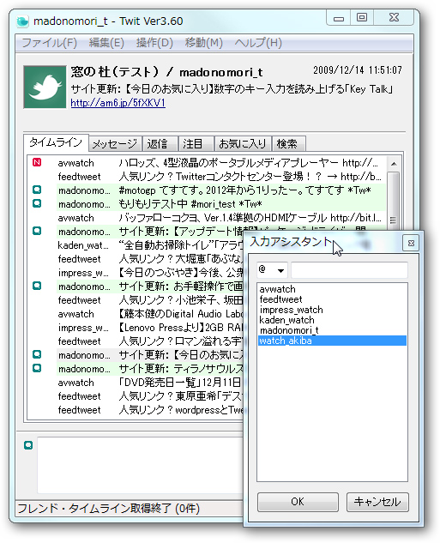Select the feedtweet ロマン溢れる row
Viewport: 440px width, 543px height.
click(x=136, y=341)
